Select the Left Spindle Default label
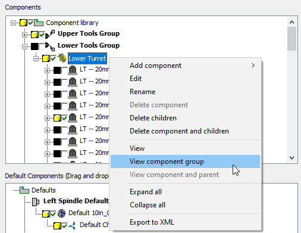Screen dimensions: 301x233 [76, 201]
